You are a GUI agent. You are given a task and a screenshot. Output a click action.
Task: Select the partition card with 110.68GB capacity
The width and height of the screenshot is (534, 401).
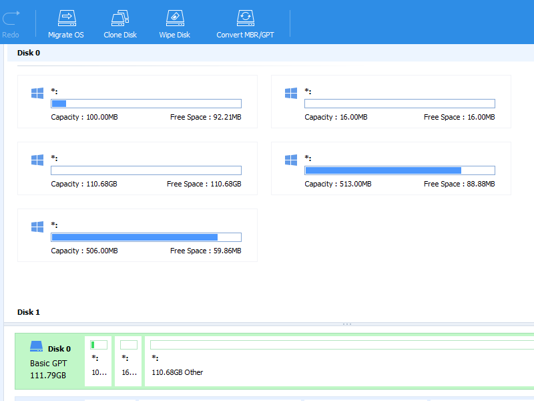pos(137,168)
